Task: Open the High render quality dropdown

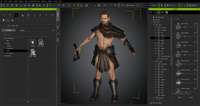Action: click(x=108, y=5)
